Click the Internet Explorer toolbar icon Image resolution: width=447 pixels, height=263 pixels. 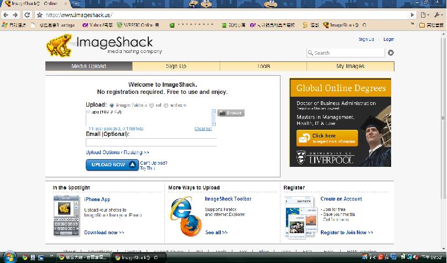[x=181, y=209]
